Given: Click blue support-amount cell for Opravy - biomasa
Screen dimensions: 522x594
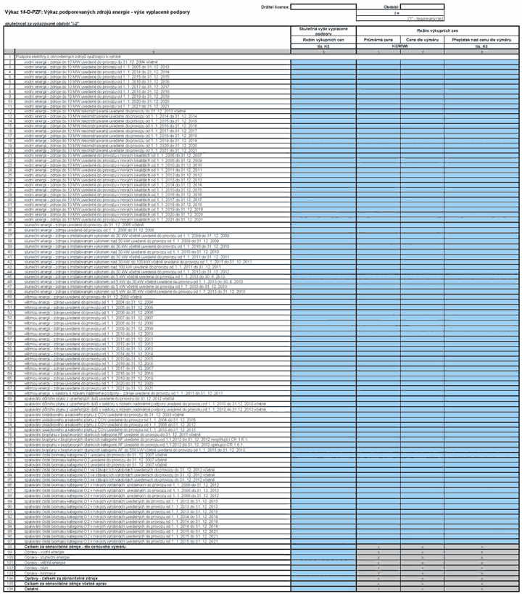Looking at the screenshot, I should click(323, 573).
